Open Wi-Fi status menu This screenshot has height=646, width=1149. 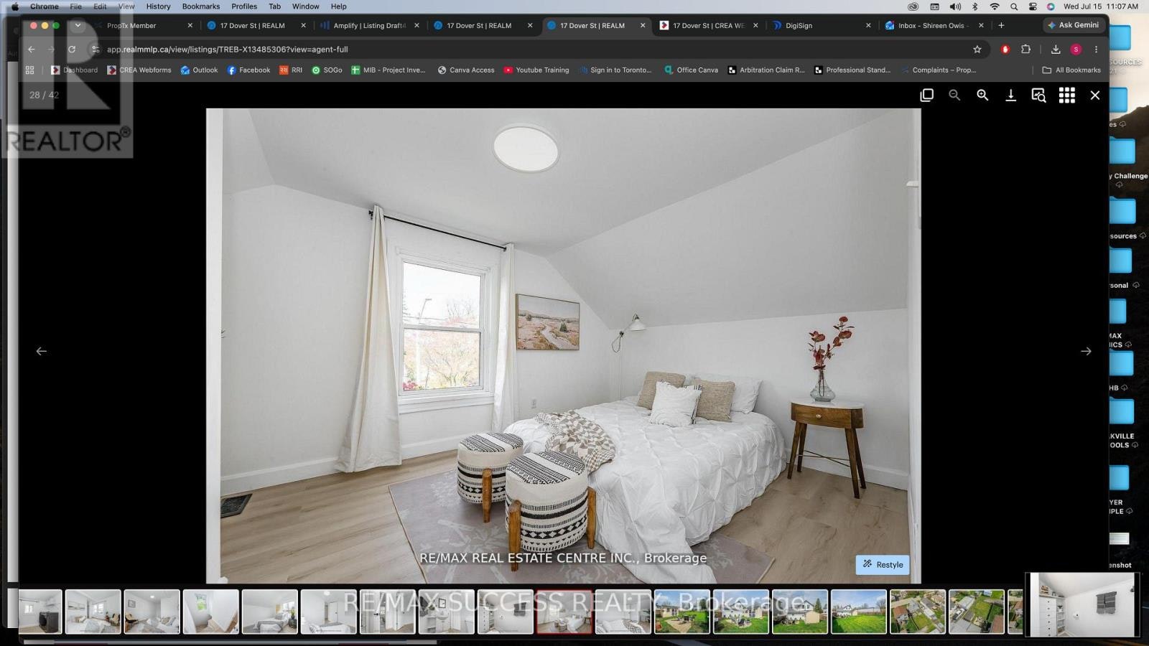[994, 6]
